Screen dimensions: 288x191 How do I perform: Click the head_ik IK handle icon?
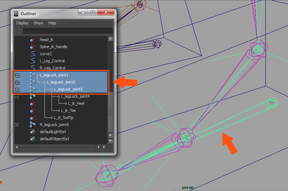33,40
